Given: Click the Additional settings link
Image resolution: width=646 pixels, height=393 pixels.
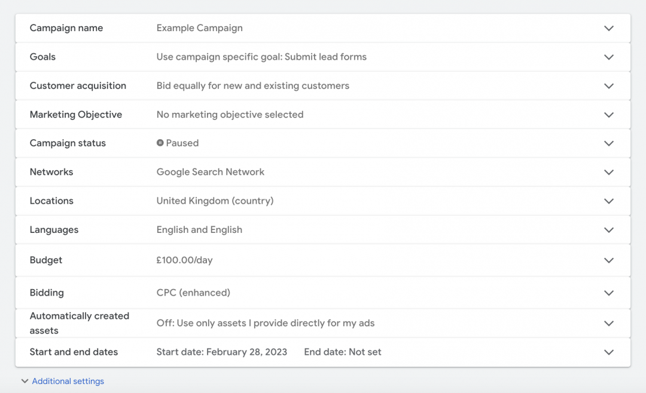Looking at the screenshot, I should (x=68, y=381).
